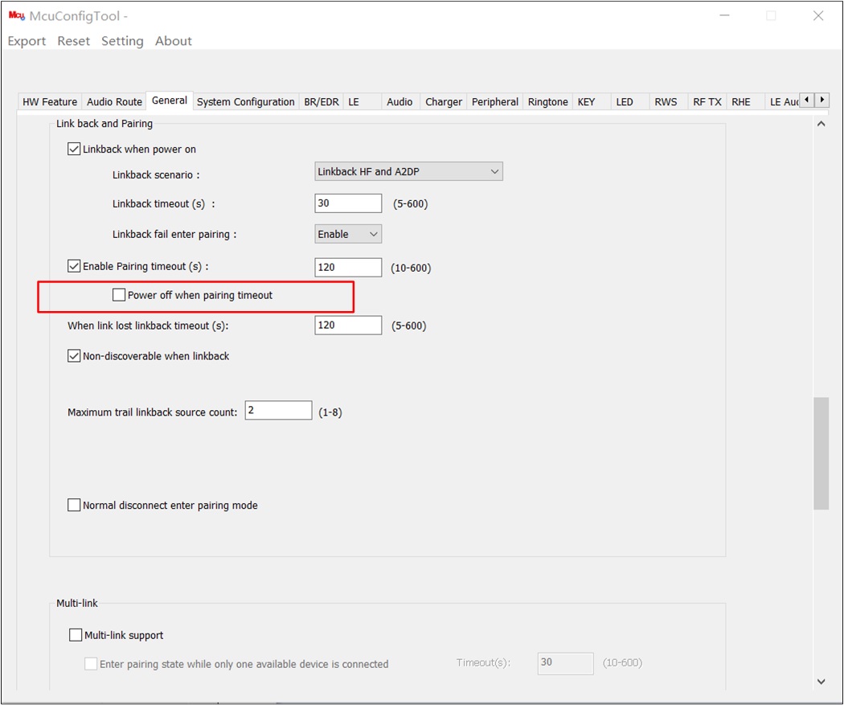Open Linkback fail enter pairing dropdown
The width and height of the screenshot is (844, 705).
pos(348,234)
